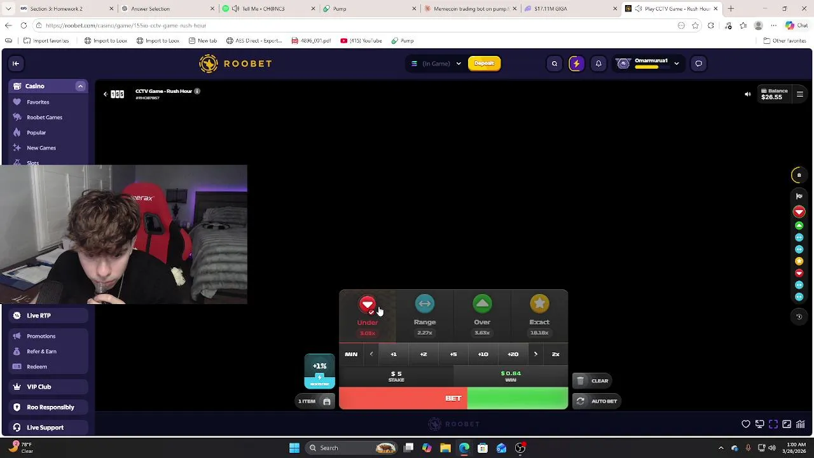Screen dimensions: 814x458
Task: Open the 1 ITEM inventory bag
Action: point(315,401)
